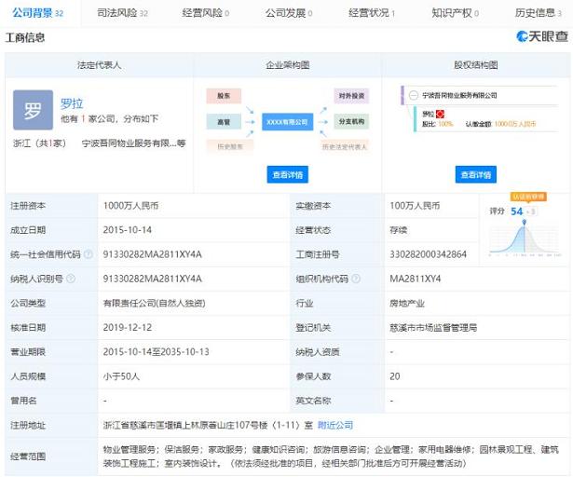Click the XXXX有限公司 center box

point(288,122)
